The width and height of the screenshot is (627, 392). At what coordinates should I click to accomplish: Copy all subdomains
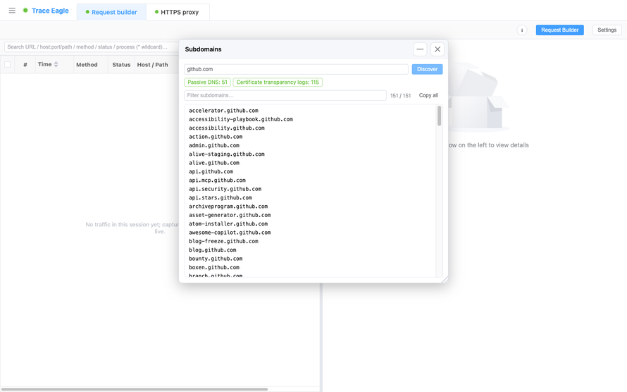428,95
